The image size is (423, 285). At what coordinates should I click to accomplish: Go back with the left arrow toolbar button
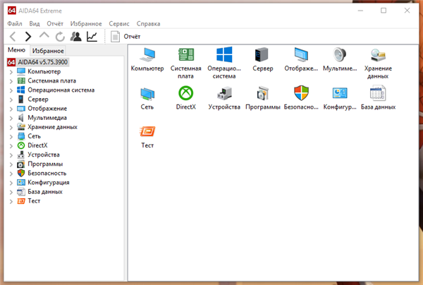pyautogui.click(x=13, y=37)
